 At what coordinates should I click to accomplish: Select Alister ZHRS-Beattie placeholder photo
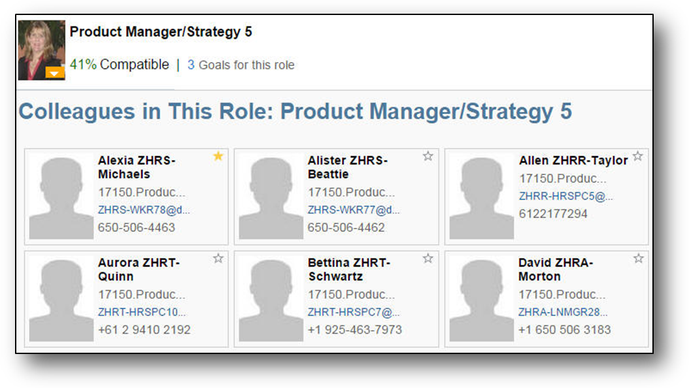(x=271, y=197)
